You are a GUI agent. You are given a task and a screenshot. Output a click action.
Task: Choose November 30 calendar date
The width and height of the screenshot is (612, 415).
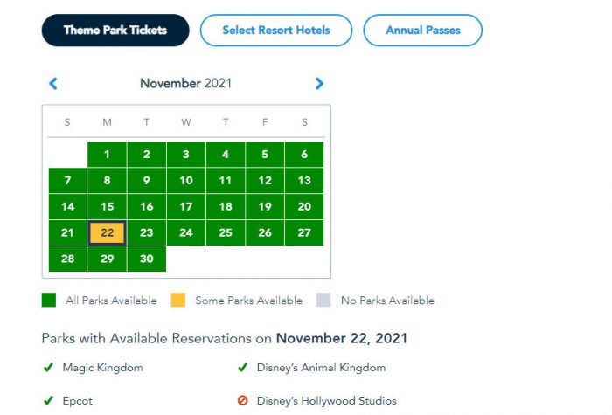146,259
